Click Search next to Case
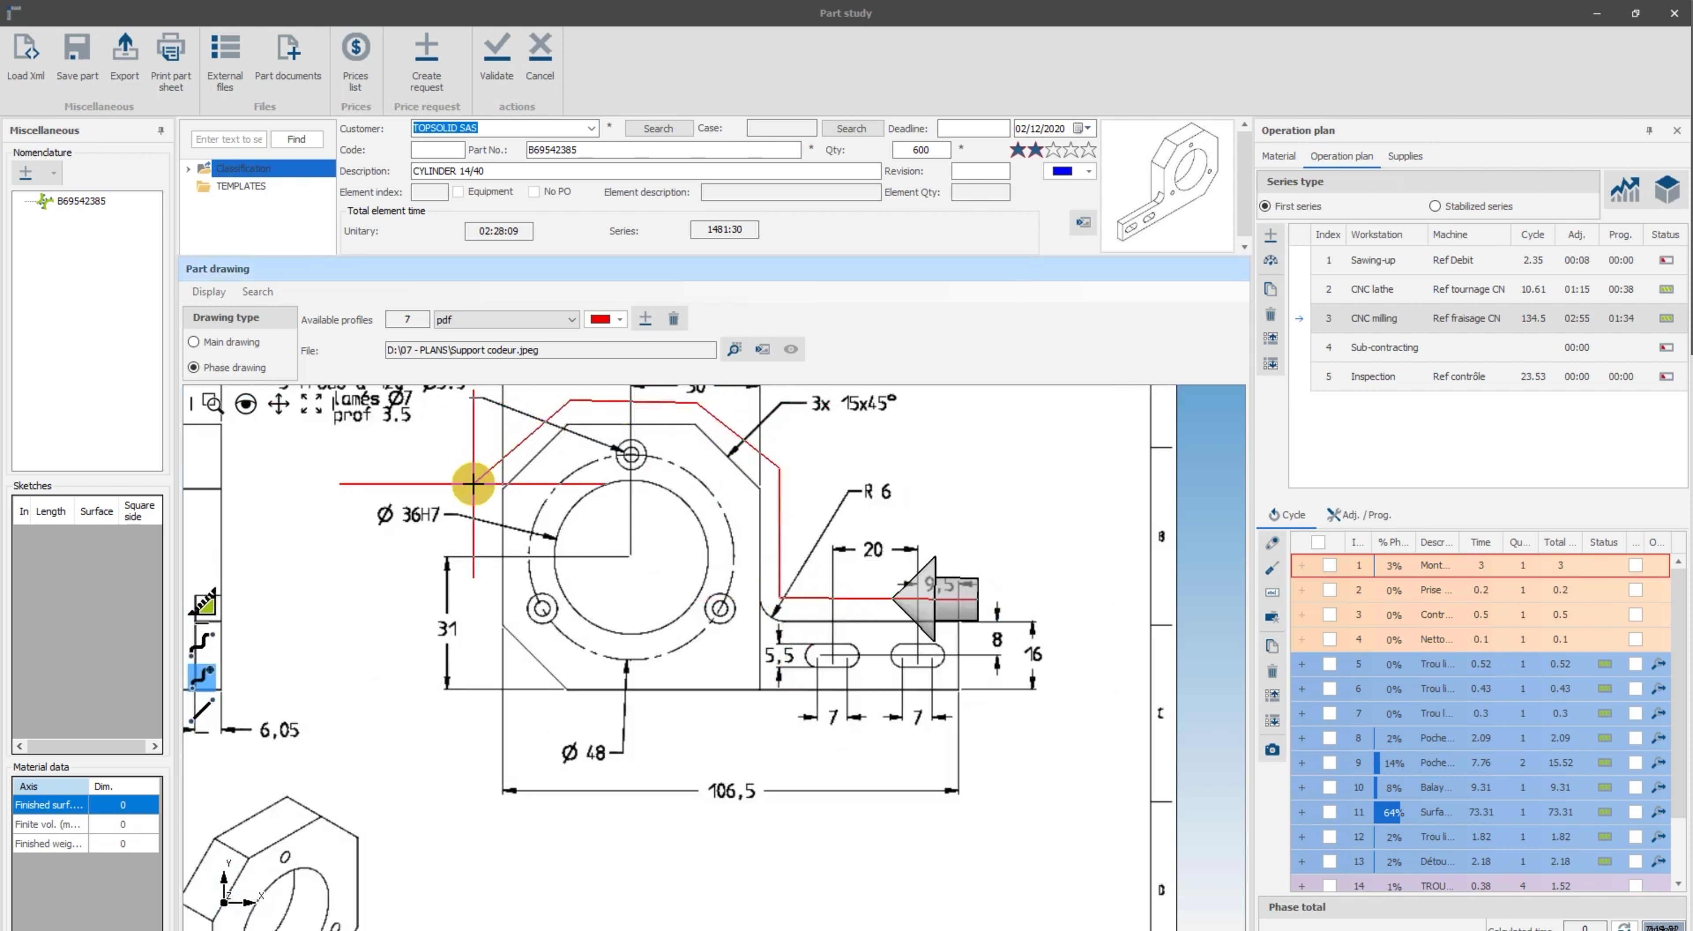The image size is (1693, 931). click(x=851, y=129)
